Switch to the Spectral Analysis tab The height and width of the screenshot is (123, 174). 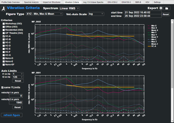tap(31, 2)
